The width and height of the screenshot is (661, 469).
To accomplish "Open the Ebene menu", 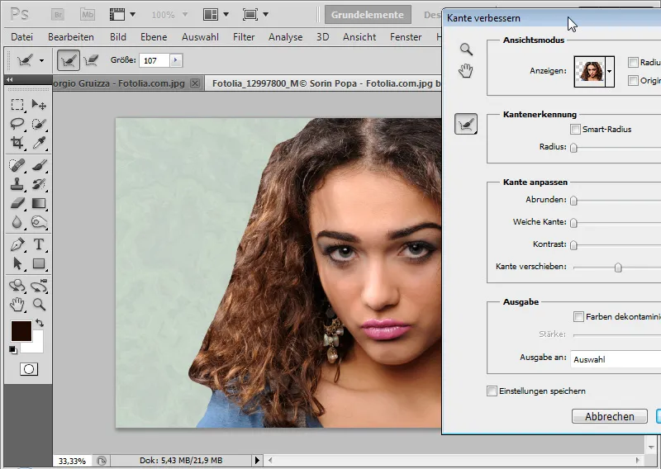I will [x=154, y=37].
